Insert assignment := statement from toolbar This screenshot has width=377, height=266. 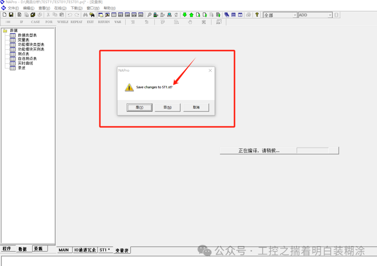tap(8, 22)
